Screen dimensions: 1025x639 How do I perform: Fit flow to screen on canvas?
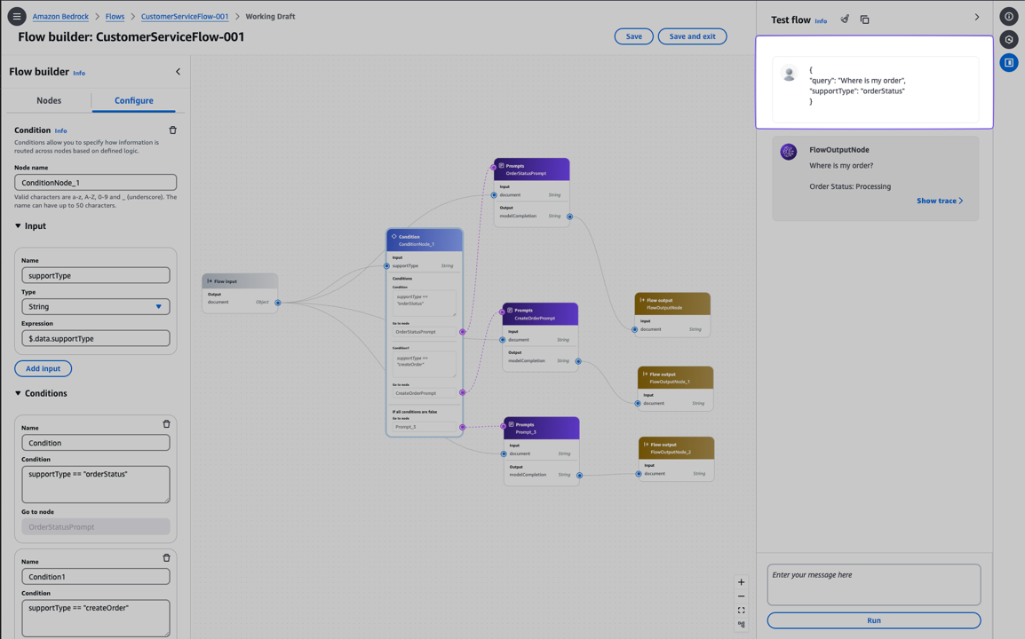741,611
